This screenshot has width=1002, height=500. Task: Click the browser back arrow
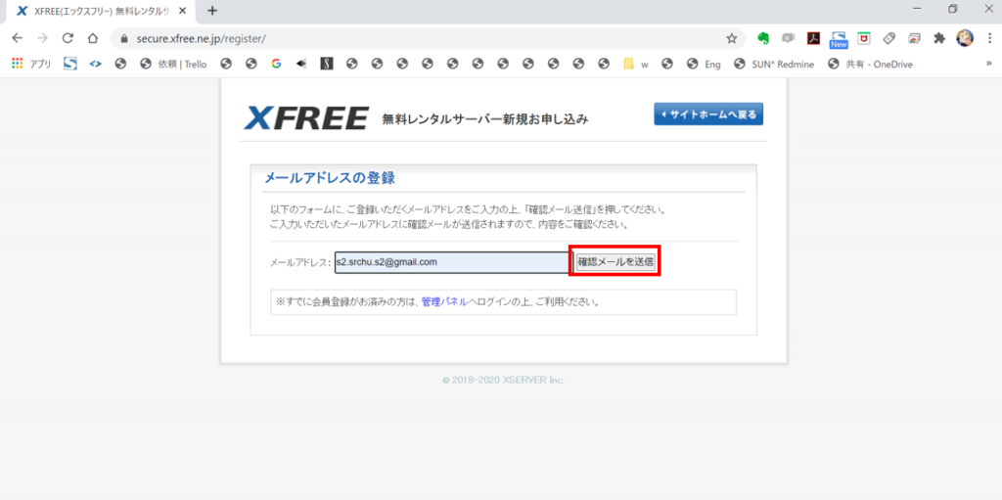(x=17, y=38)
